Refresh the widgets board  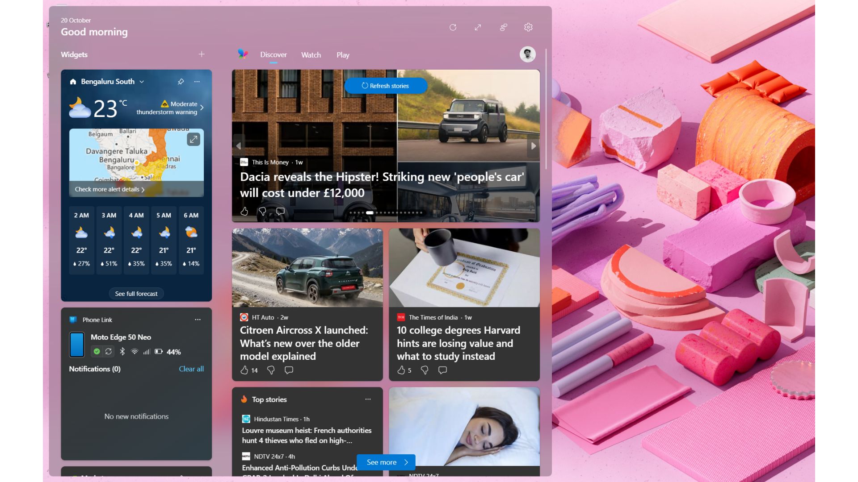click(453, 27)
